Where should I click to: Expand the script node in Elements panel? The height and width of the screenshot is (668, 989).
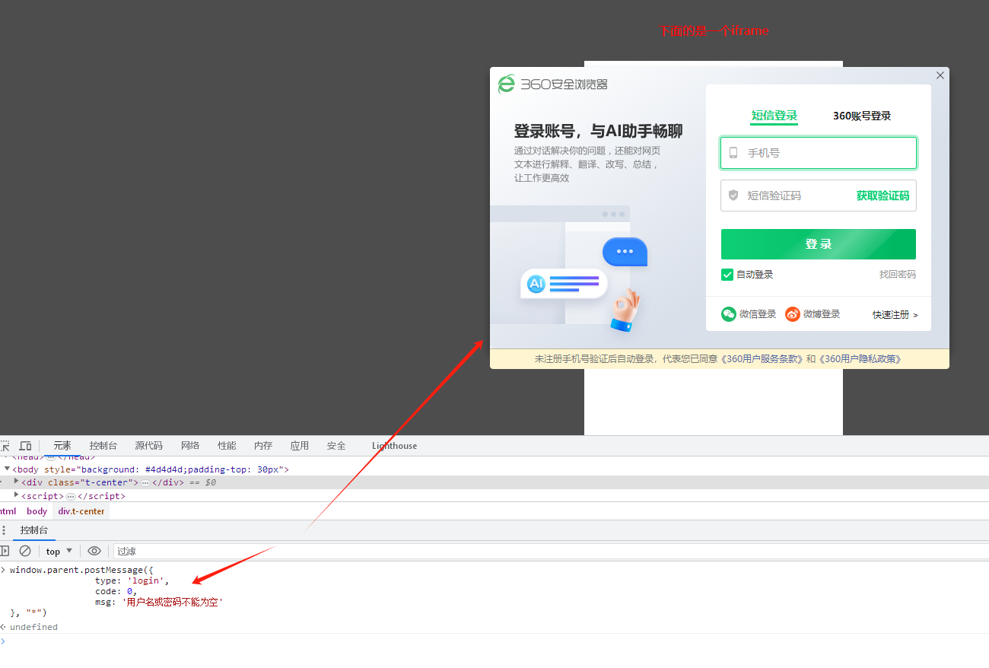(x=16, y=495)
